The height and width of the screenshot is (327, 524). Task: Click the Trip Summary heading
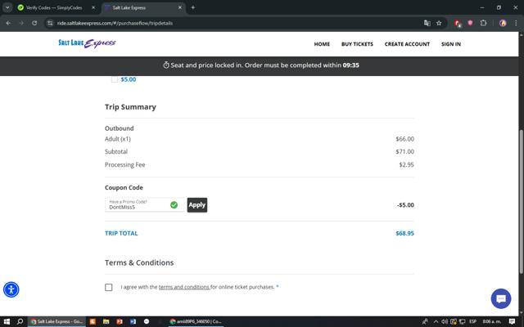tap(130, 107)
